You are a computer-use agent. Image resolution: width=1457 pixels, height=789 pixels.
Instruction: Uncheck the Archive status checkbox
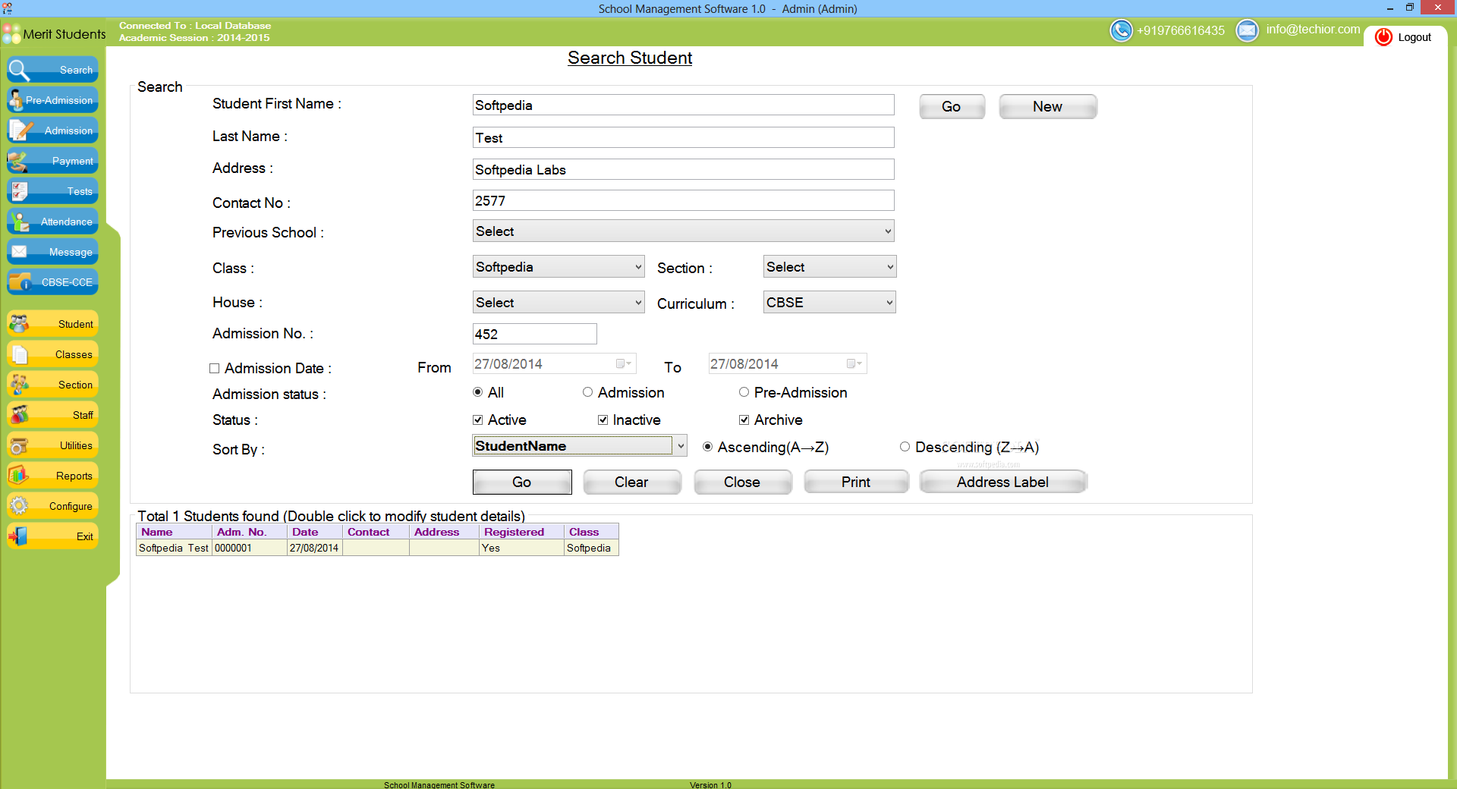coord(744,420)
